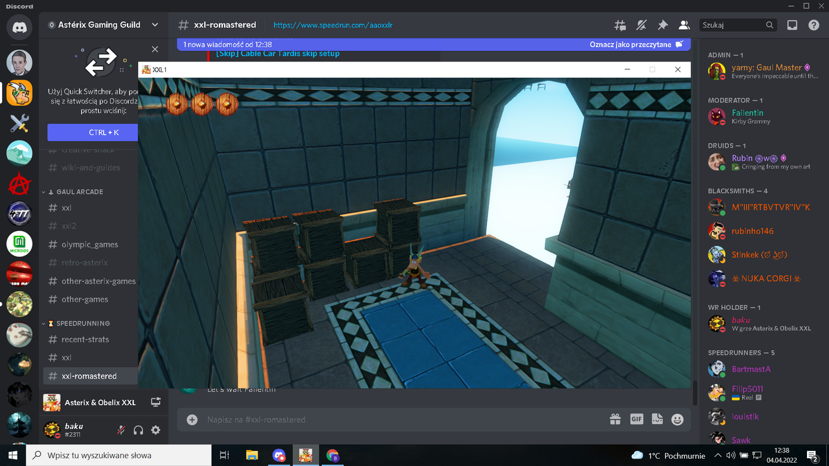The height and width of the screenshot is (466, 829).
Task: Open Task View on taskbar
Action: tap(225, 455)
